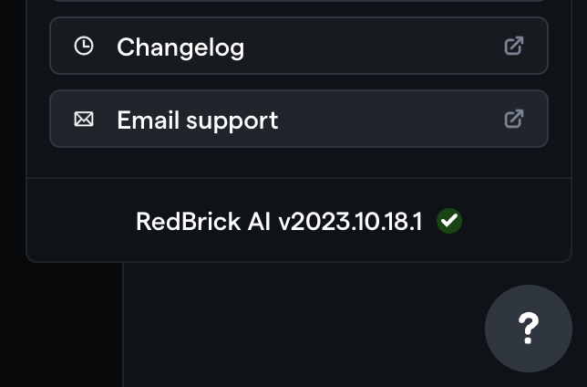The image size is (587, 387).
Task: Click the clock icon beside Changelog
Action: click(x=84, y=47)
